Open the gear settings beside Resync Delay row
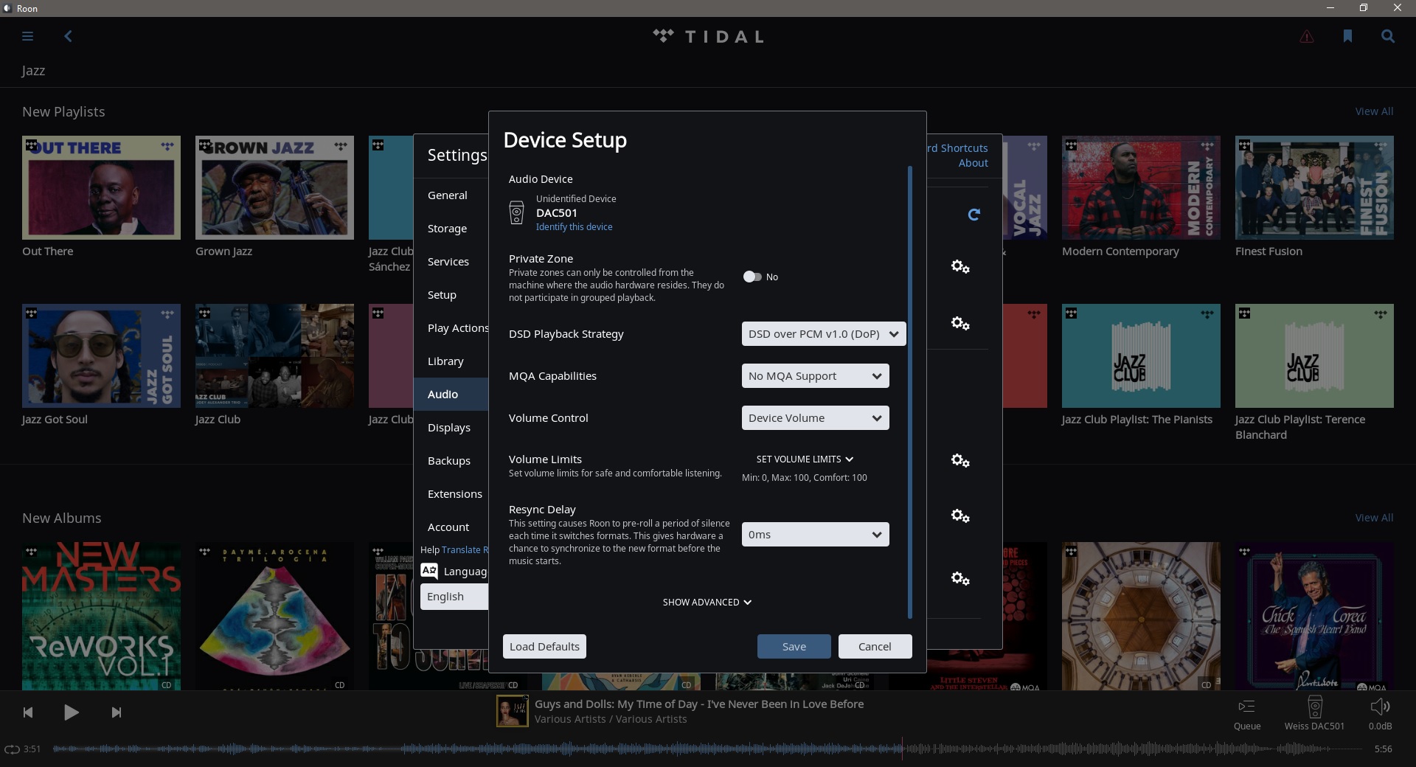Viewport: 1416px width, 767px height. (960, 516)
